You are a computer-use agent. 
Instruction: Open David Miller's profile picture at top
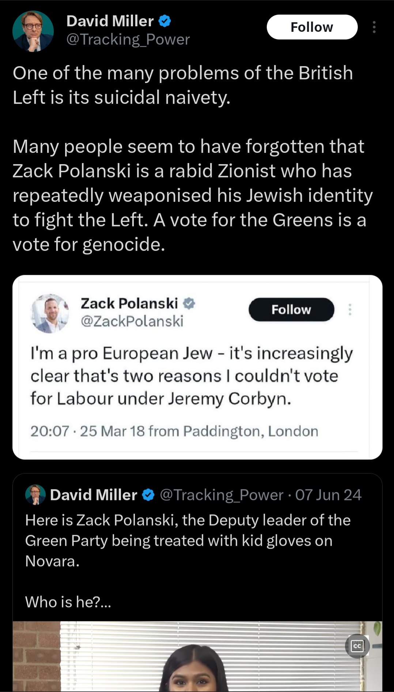pos(33,31)
